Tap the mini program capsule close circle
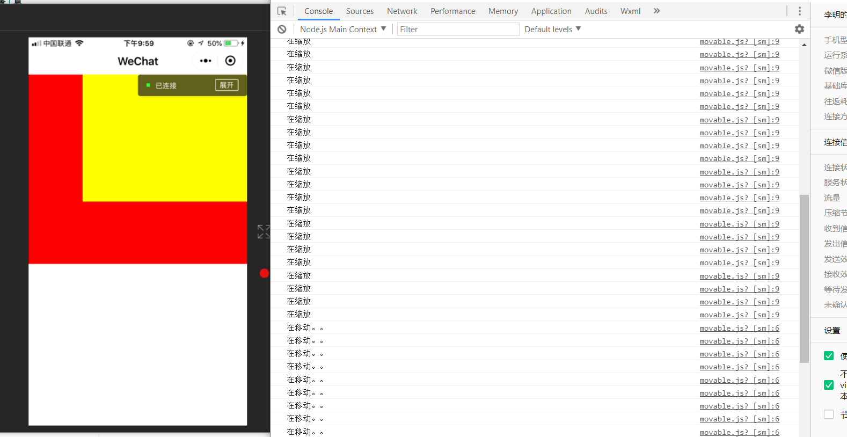The width and height of the screenshot is (847, 437). (x=230, y=61)
